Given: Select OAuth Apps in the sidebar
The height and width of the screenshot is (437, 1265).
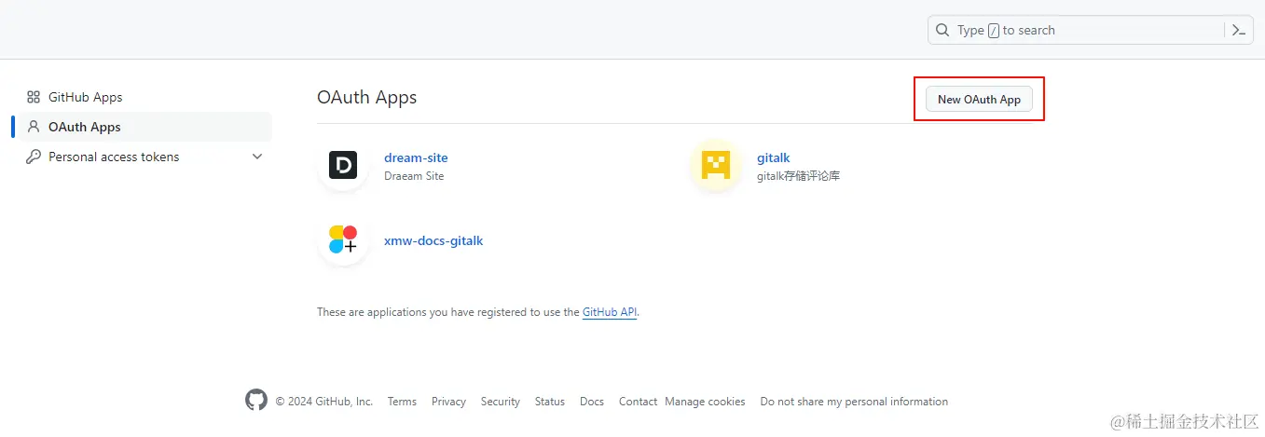Looking at the screenshot, I should point(141,127).
